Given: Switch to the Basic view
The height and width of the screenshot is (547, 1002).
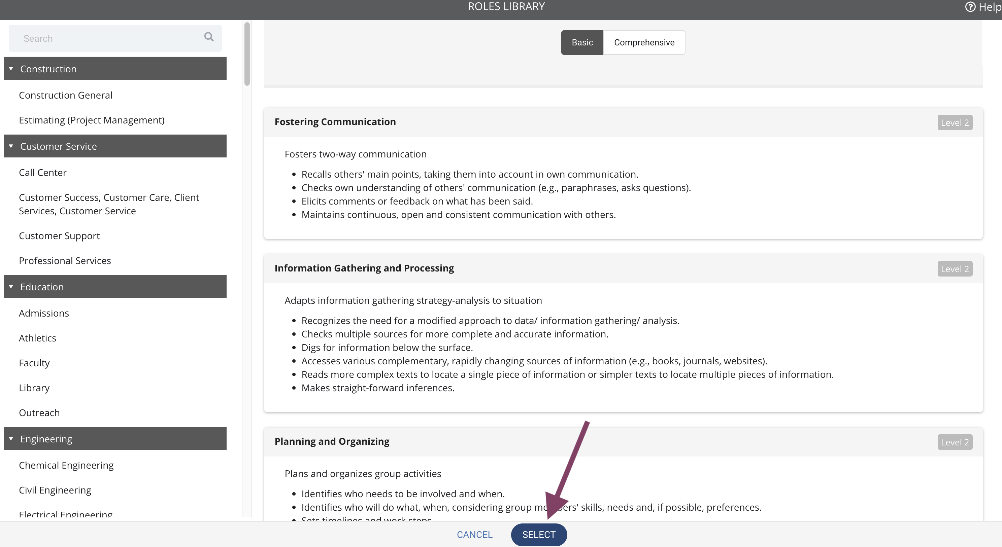Looking at the screenshot, I should click(x=582, y=42).
